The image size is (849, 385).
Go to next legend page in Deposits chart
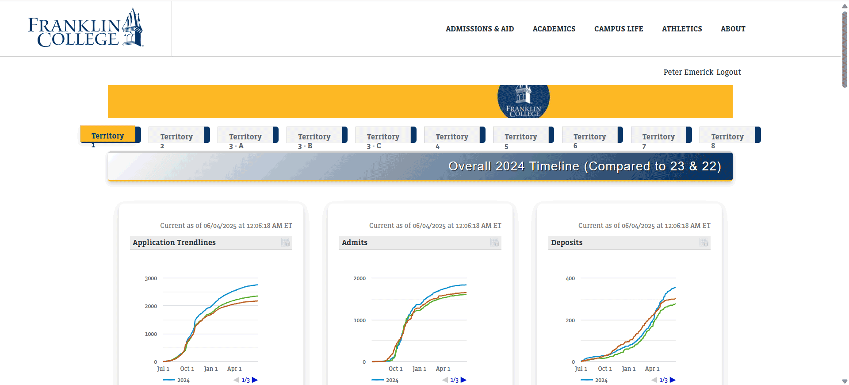673,380
